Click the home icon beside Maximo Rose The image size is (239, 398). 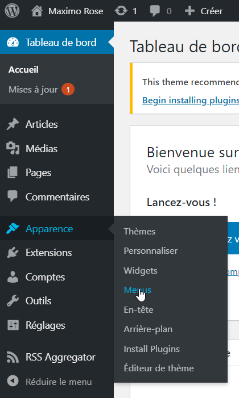(37, 11)
